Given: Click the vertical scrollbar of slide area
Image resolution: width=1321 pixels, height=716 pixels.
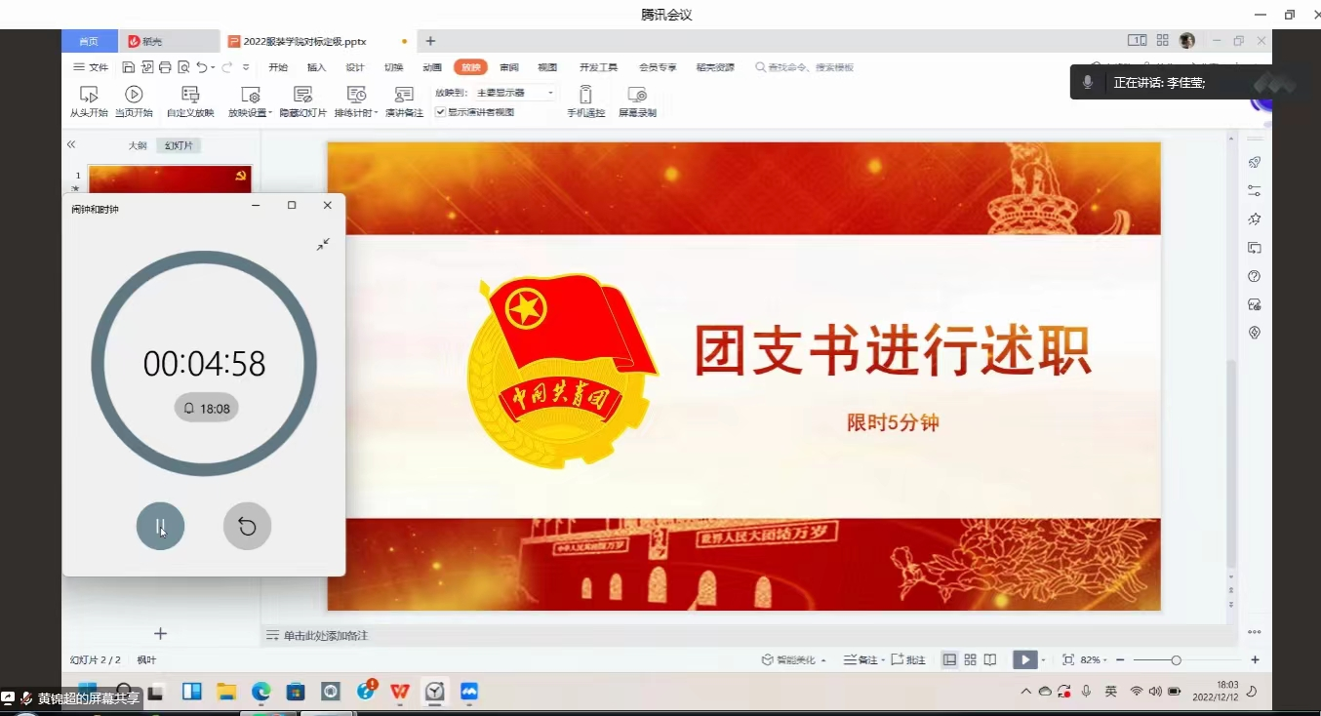Looking at the screenshot, I should point(1231,463).
